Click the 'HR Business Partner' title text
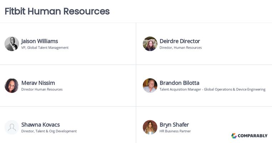This screenshot has height=143, width=272. pyautogui.click(x=175, y=131)
